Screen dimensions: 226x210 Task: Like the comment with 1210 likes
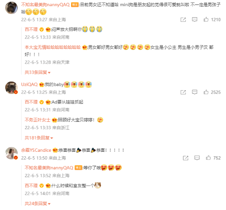tap(206, 19)
